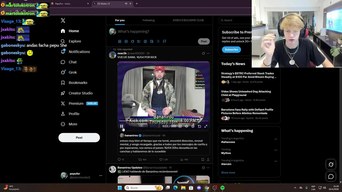Screen dimensions: 342x192
Task: Toggle video captions CC button
Action: [180, 126]
